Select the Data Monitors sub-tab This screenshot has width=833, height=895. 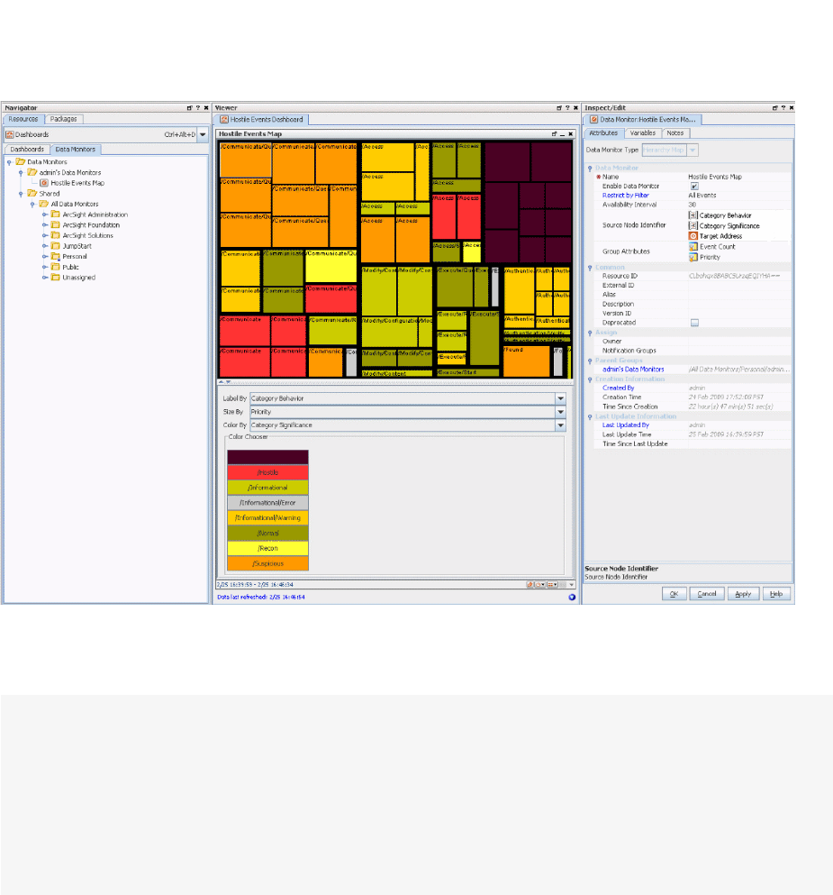[x=76, y=150]
